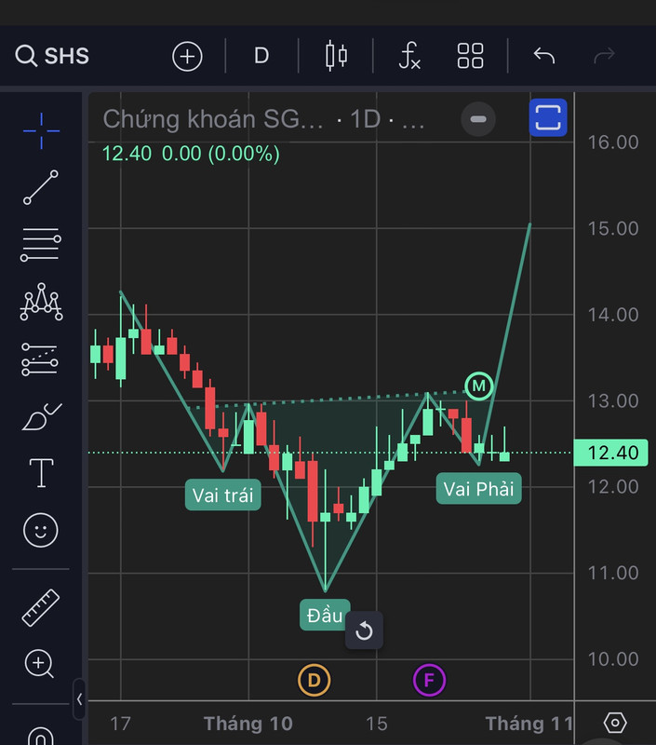
Task: Open symbol search for SHS
Action: [x=52, y=56]
